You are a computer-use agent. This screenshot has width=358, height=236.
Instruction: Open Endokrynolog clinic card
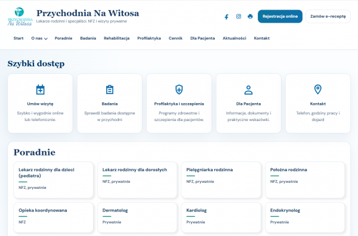click(305, 218)
